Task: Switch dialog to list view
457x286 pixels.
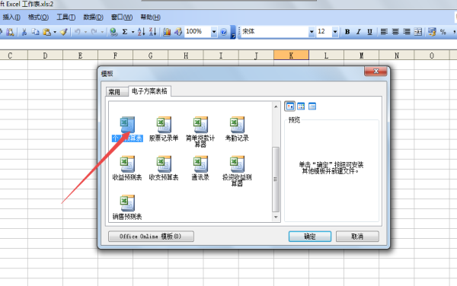Action: pos(301,106)
